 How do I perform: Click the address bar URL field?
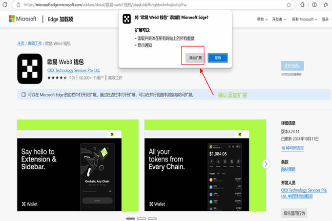(153, 5)
